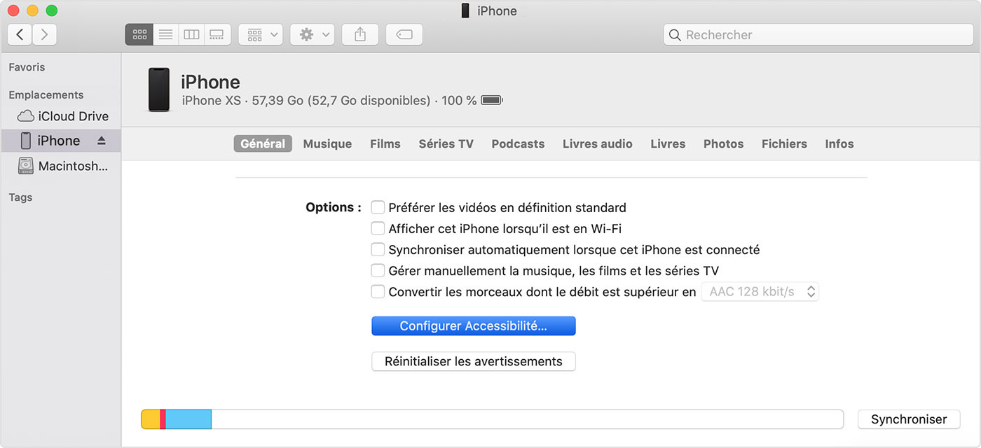Image resolution: width=981 pixels, height=448 pixels.
Task: Switch to icon grid view
Action: point(139,34)
